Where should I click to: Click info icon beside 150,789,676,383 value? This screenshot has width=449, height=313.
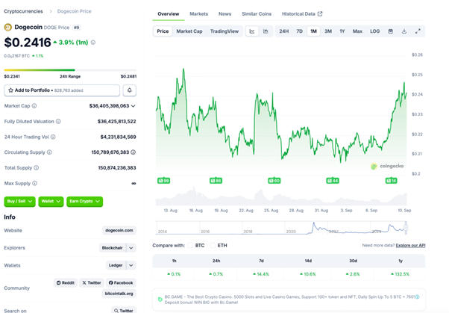[134, 152]
